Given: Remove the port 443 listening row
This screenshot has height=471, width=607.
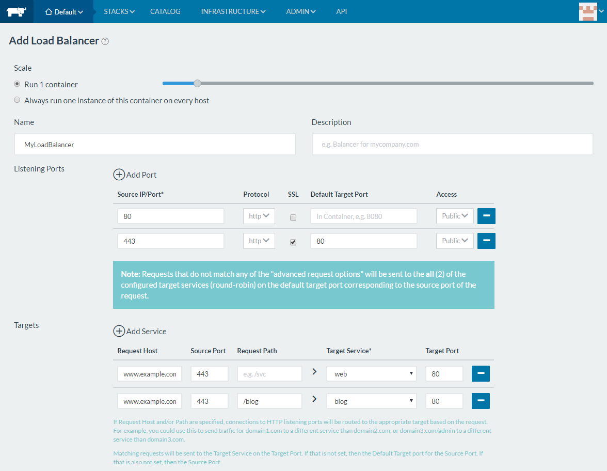Looking at the screenshot, I should (x=486, y=241).
